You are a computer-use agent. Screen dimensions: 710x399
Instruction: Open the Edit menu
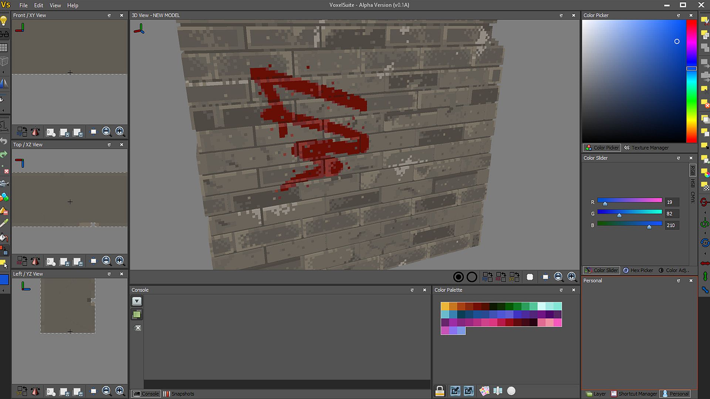[38, 5]
